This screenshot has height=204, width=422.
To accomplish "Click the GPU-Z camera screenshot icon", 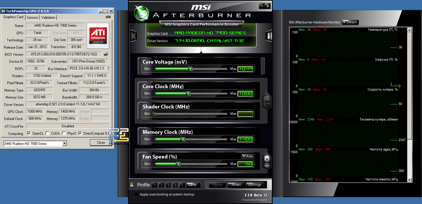I will tap(108, 17).
